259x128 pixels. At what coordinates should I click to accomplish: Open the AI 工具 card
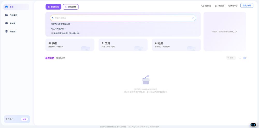[x=123, y=45]
